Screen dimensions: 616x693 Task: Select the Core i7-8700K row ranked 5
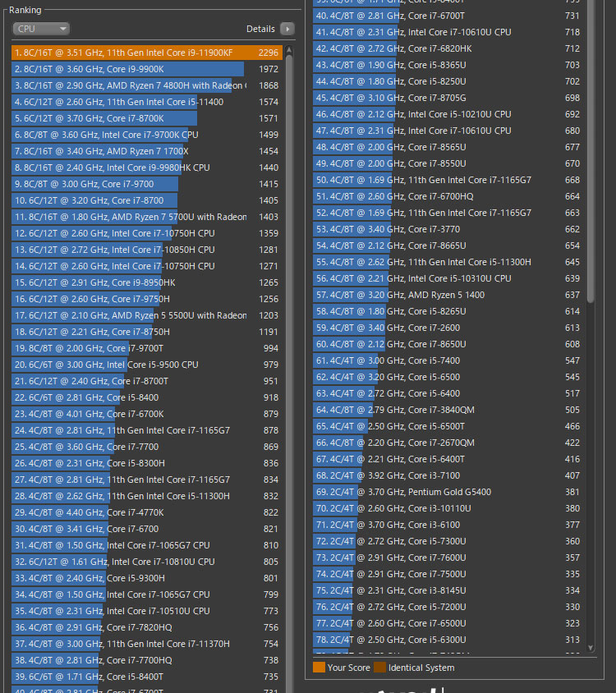tap(147, 118)
